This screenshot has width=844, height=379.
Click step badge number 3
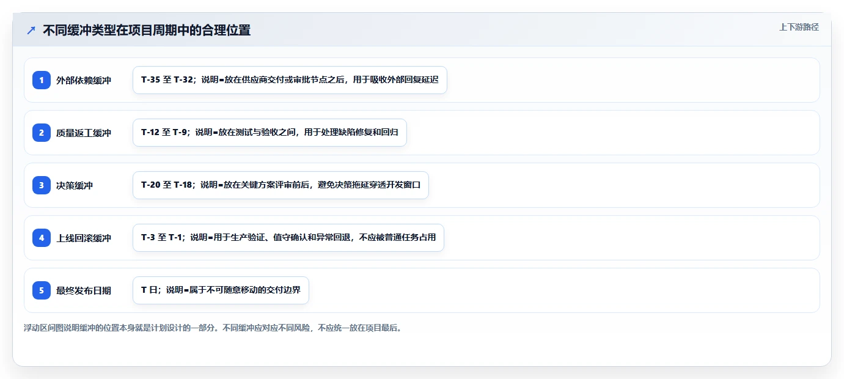[42, 185]
